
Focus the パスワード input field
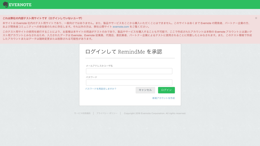pos(129,83)
